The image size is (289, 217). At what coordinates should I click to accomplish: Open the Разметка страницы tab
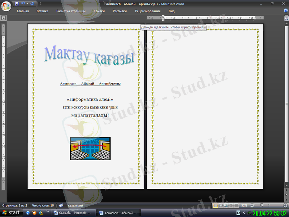tap(71, 11)
